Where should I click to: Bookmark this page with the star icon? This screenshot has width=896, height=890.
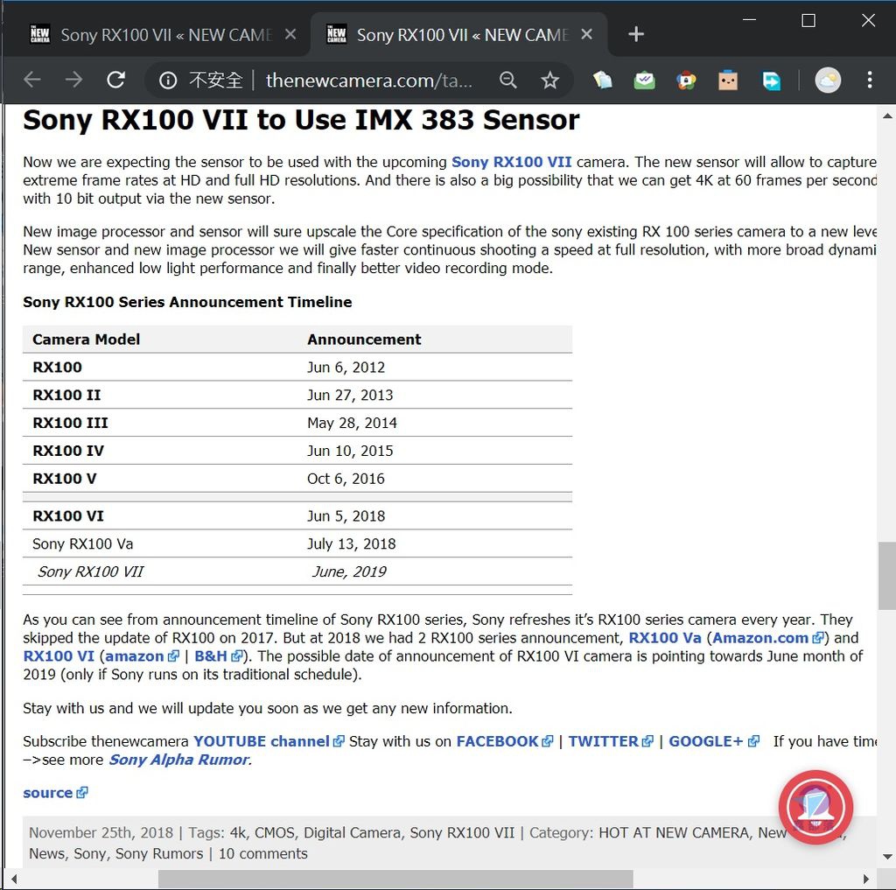click(549, 80)
